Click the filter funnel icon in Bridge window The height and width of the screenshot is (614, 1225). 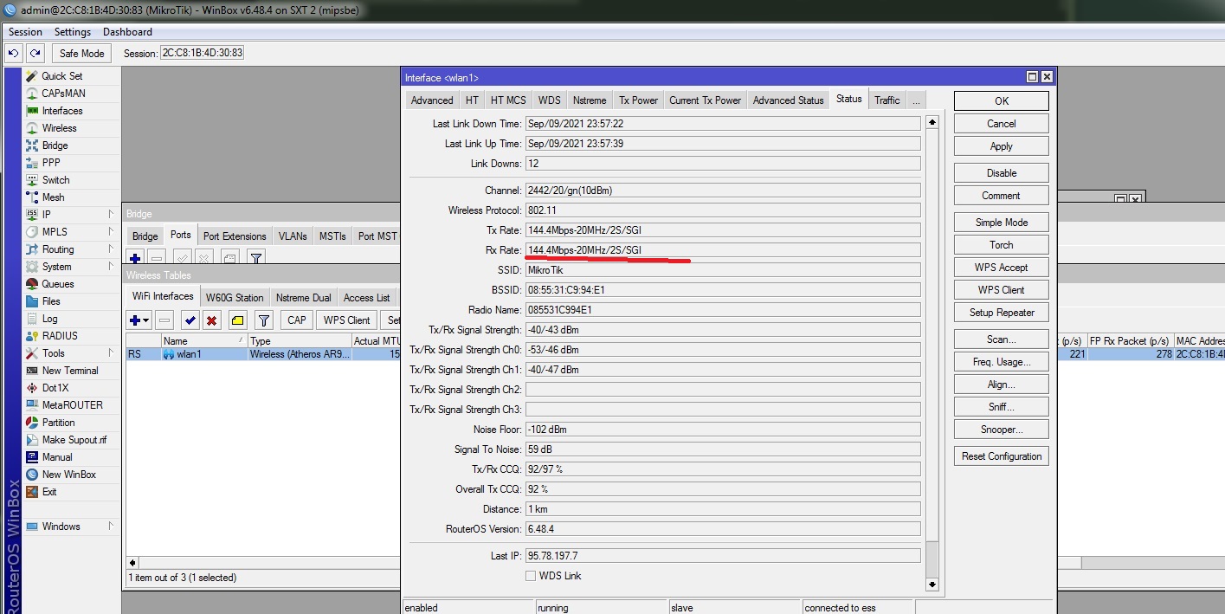pyautogui.click(x=255, y=258)
